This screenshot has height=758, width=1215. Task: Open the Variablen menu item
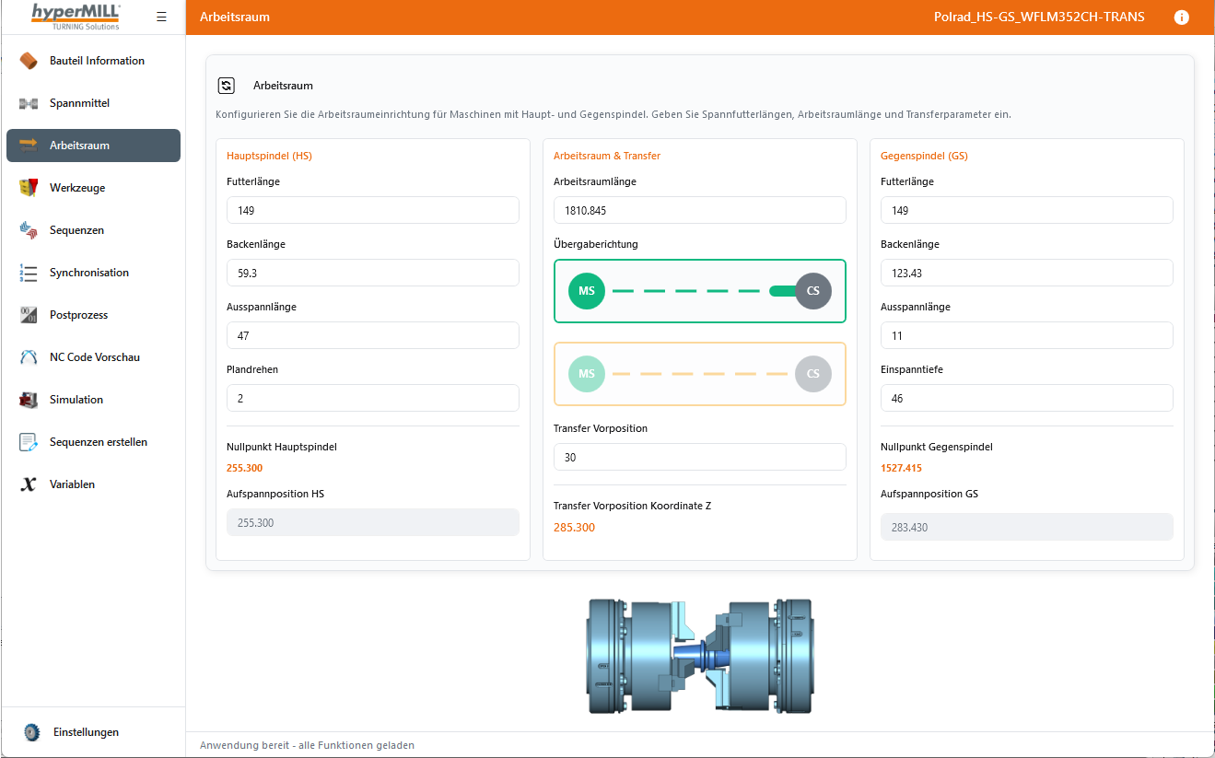tap(72, 484)
